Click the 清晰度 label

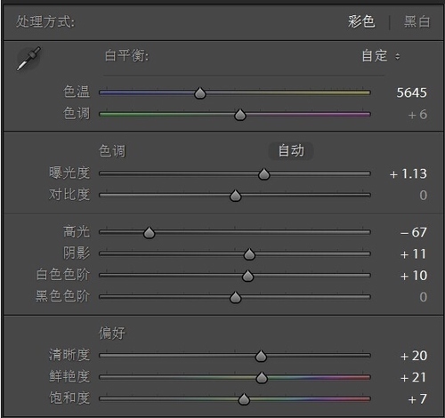coord(69,355)
